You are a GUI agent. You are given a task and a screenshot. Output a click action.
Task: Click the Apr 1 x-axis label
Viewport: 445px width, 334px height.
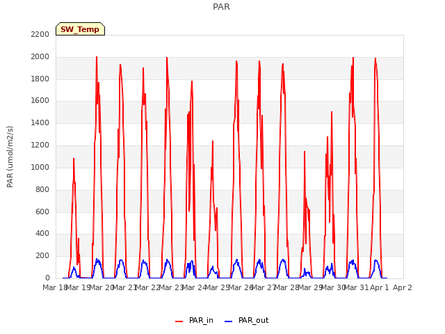(x=380, y=287)
